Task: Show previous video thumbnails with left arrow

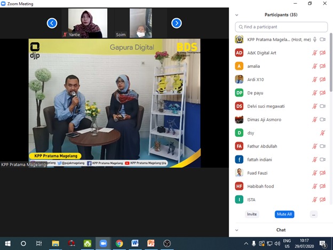Action: [52, 23]
